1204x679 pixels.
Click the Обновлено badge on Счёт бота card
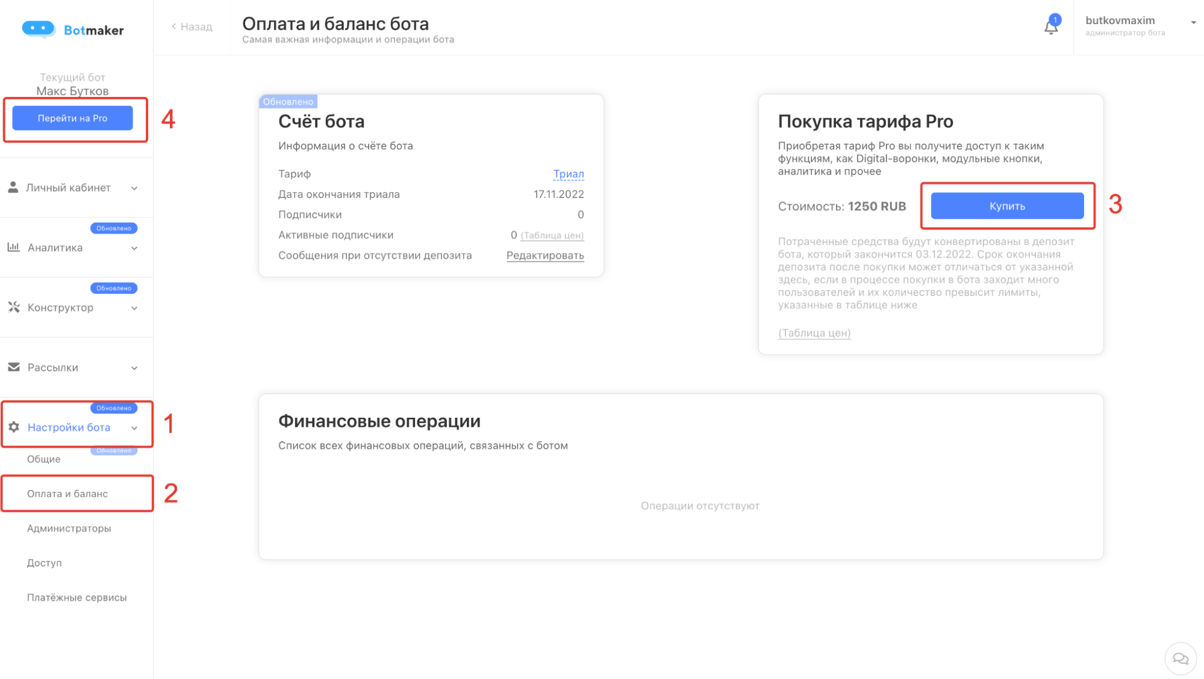pyautogui.click(x=288, y=101)
